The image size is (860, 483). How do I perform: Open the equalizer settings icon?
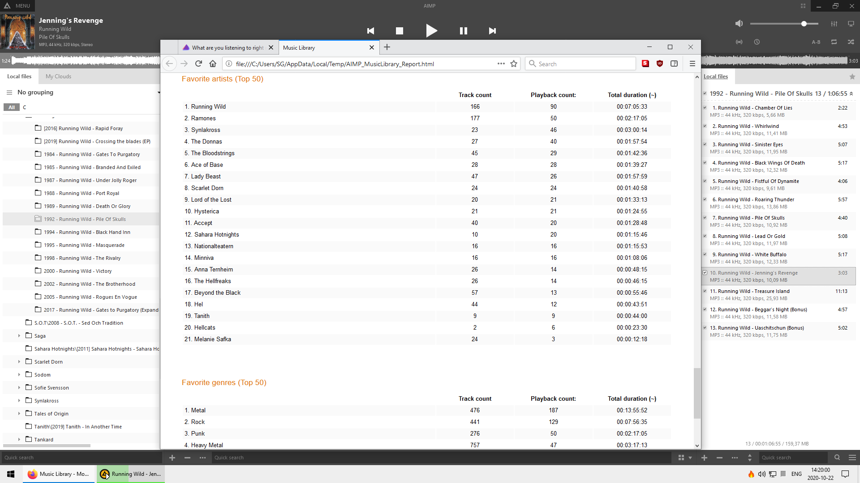click(834, 24)
